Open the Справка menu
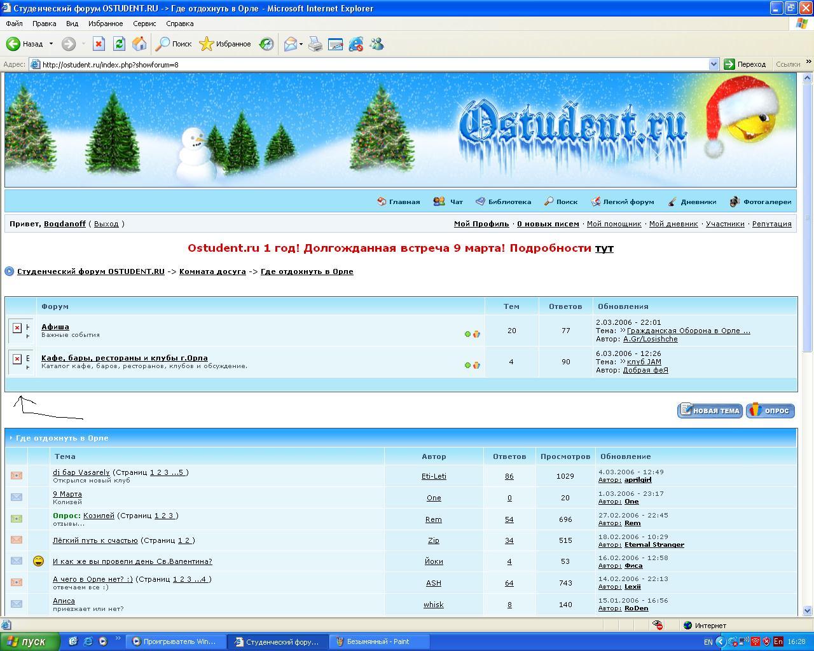 click(179, 24)
